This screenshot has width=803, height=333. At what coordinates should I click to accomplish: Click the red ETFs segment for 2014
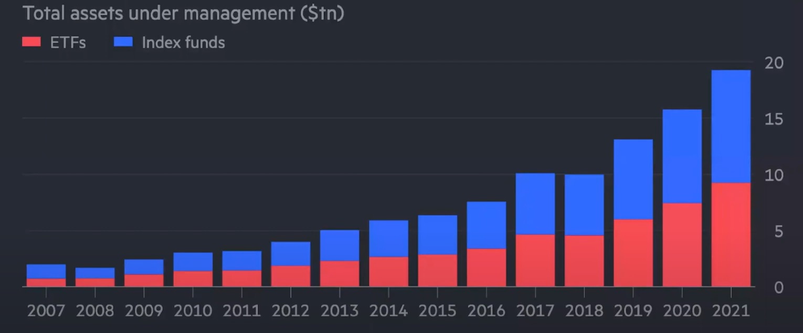pos(389,272)
